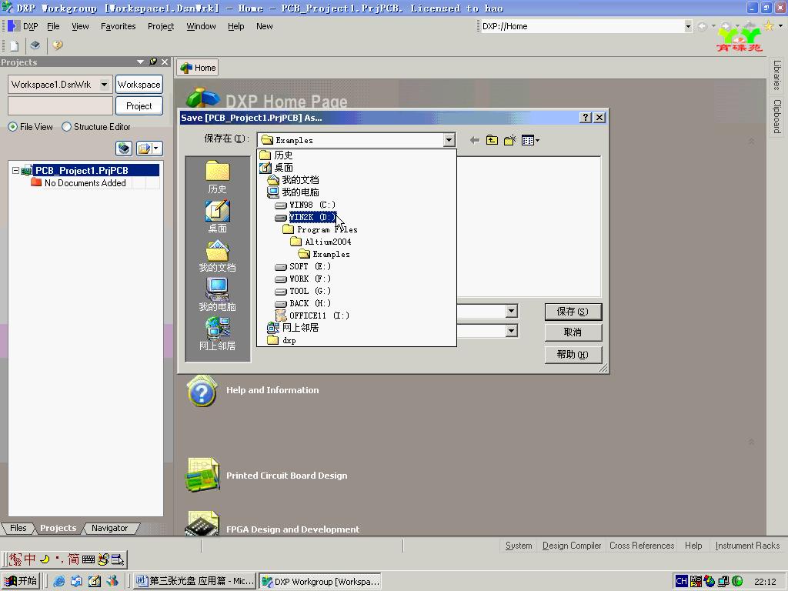This screenshot has width=788, height=591.
Task: Open Internet Explorer from quick launch
Action: (x=59, y=581)
